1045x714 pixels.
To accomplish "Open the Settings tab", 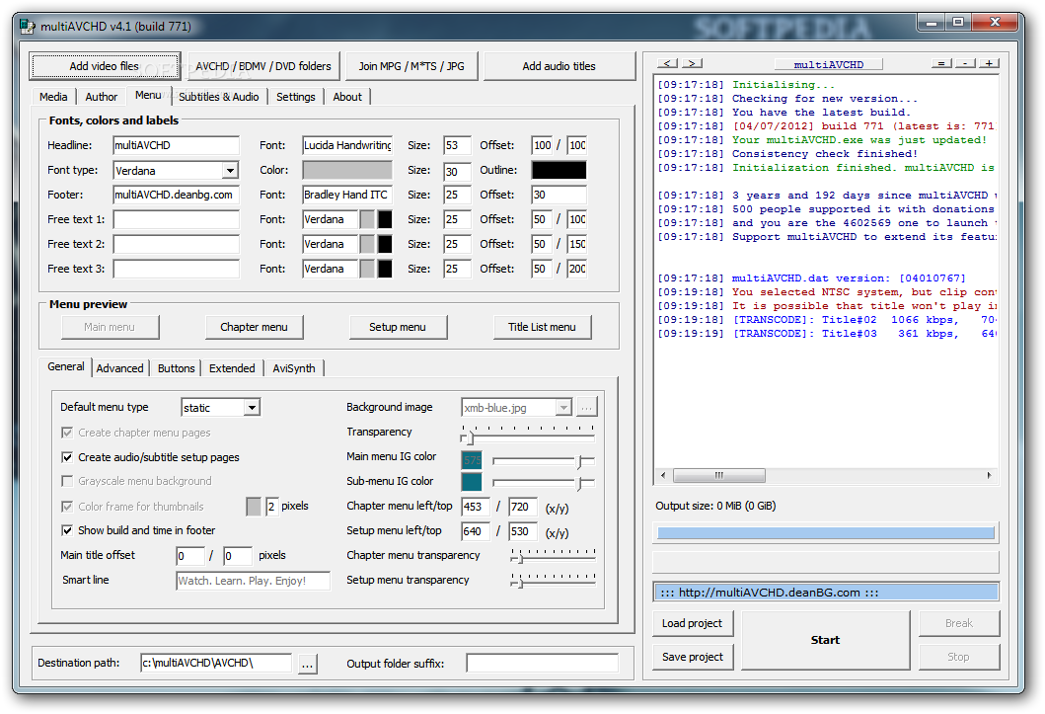I will 296,97.
